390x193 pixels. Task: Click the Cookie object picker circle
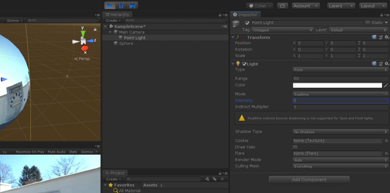(386, 141)
